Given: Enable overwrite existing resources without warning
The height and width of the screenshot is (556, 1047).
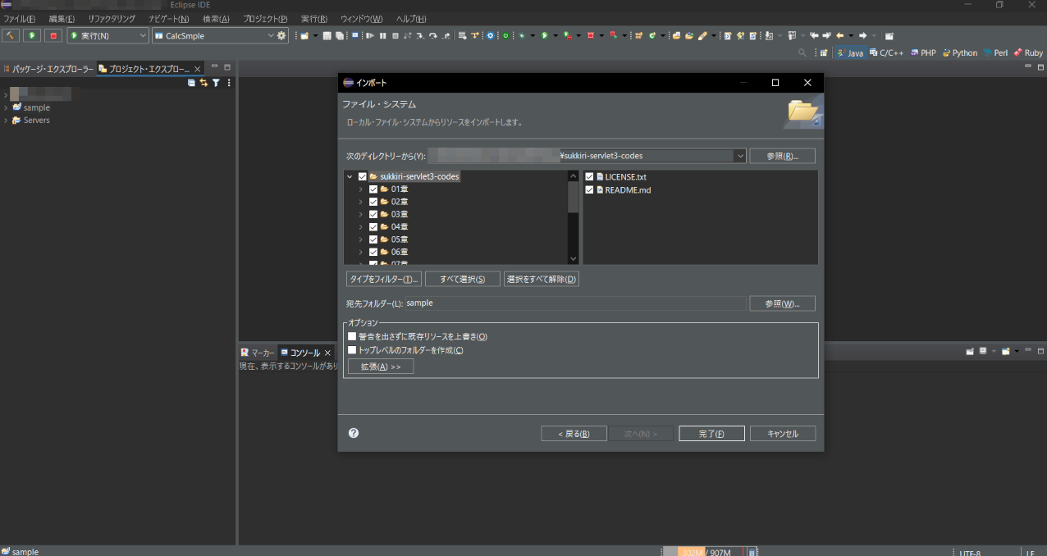Looking at the screenshot, I should pos(352,336).
